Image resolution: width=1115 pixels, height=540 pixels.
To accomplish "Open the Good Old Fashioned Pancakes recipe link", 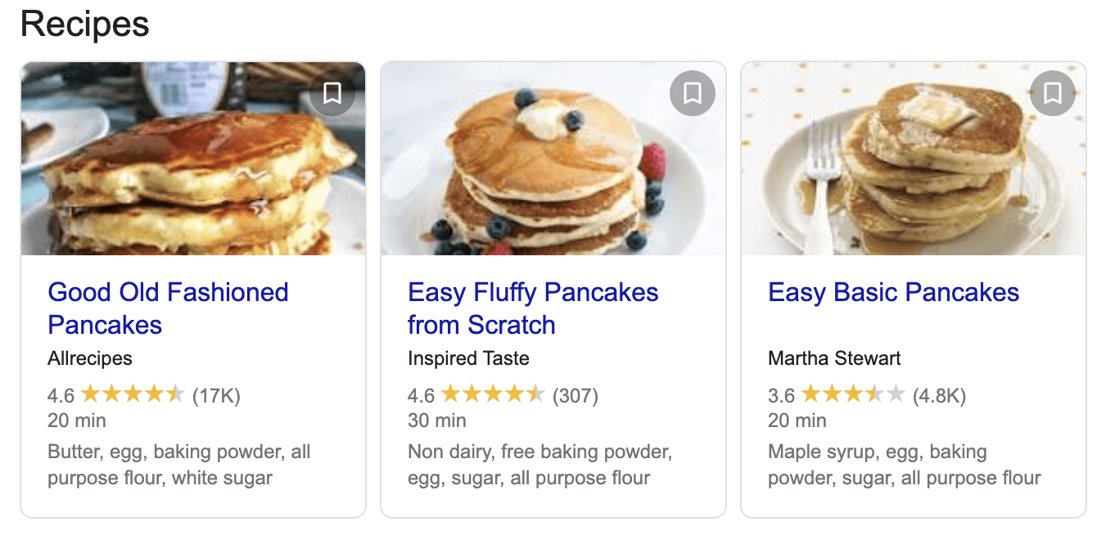I will (x=168, y=308).
